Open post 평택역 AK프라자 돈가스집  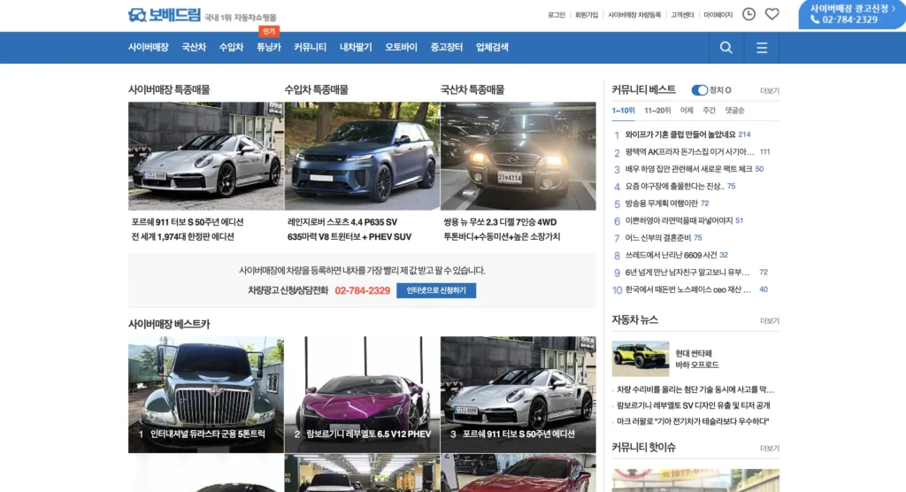point(689,152)
